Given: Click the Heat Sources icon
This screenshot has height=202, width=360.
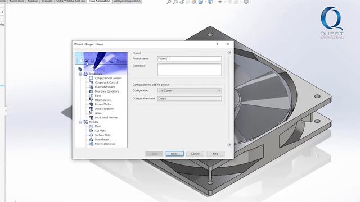Looking at the screenshot, I should coord(91,100).
